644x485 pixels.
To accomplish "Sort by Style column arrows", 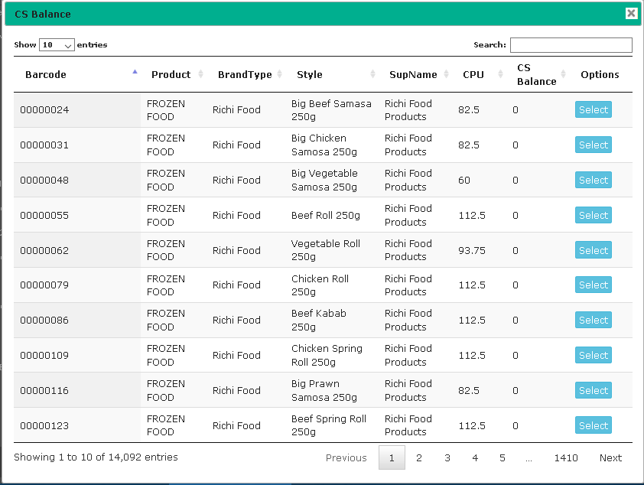I will pyautogui.click(x=372, y=74).
